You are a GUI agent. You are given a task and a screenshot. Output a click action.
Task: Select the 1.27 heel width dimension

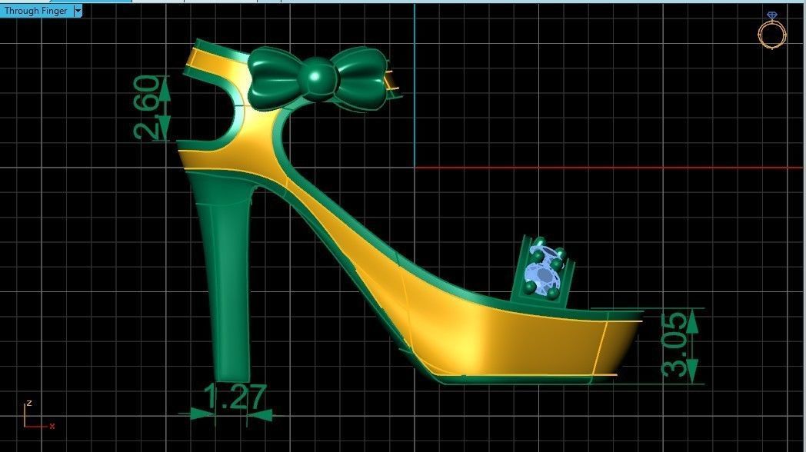pyautogui.click(x=235, y=397)
